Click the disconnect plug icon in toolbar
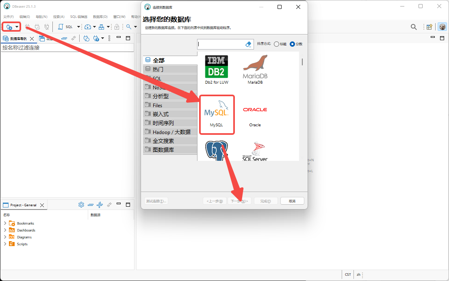This screenshot has width=449, height=281. [47, 27]
